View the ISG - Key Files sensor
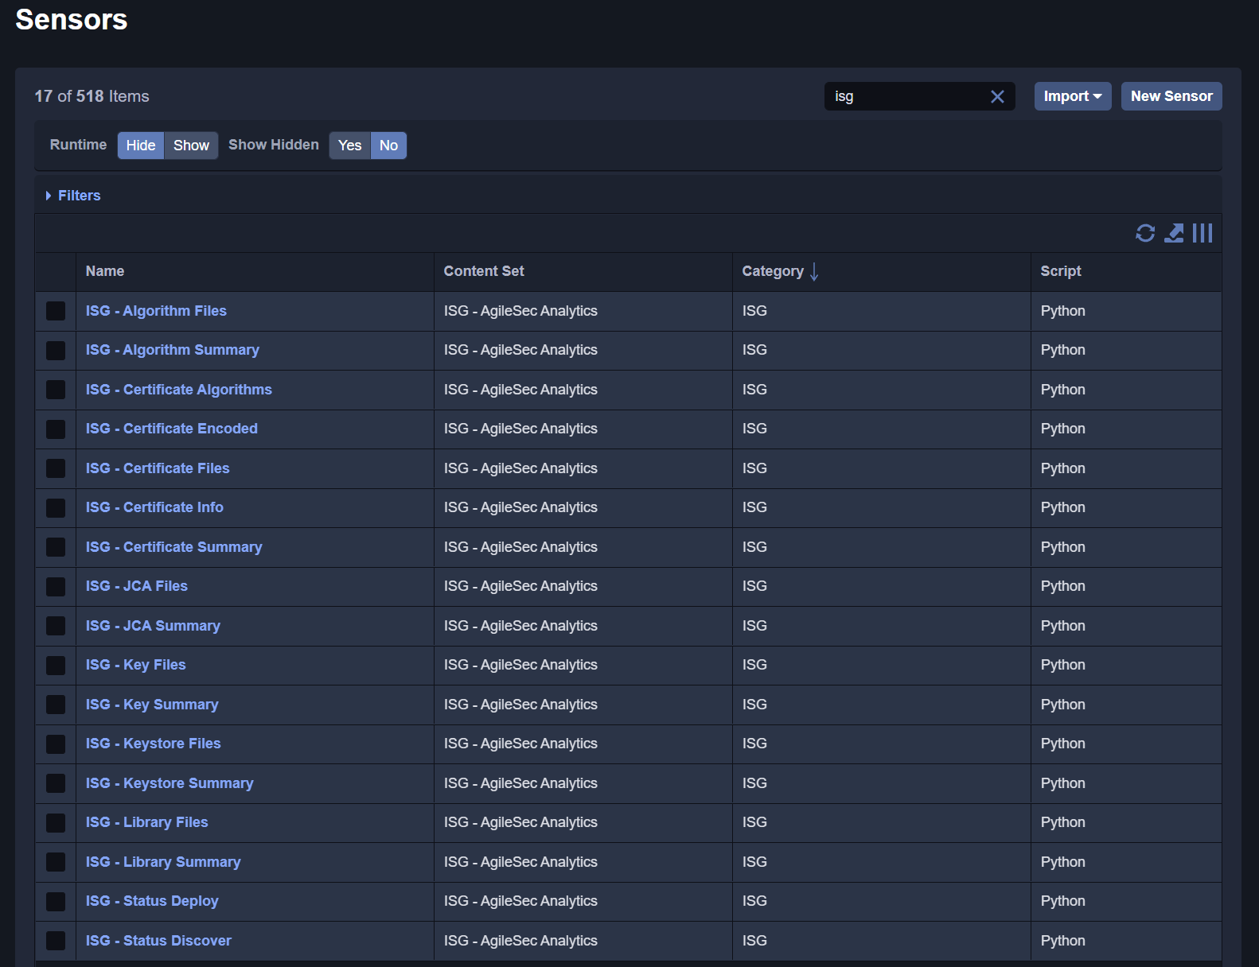 pyautogui.click(x=136, y=665)
